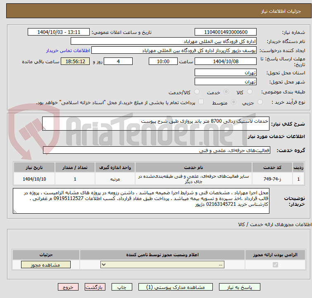The height and width of the screenshot is (298, 312).
Task: Click the نام دستگاه خریدار field
Action: (164, 41)
